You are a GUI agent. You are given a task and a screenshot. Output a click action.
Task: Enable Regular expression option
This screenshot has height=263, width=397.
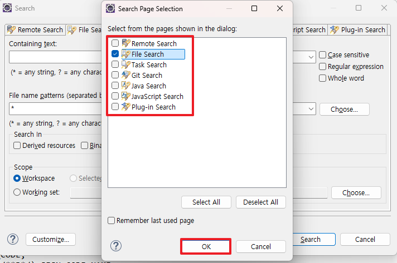(322, 66)
